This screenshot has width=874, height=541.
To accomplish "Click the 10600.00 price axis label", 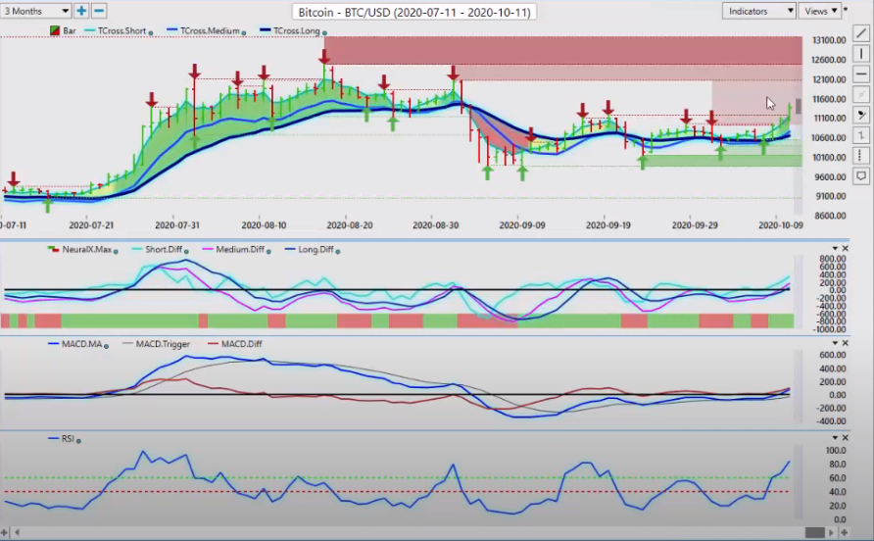I will point(829,138).
